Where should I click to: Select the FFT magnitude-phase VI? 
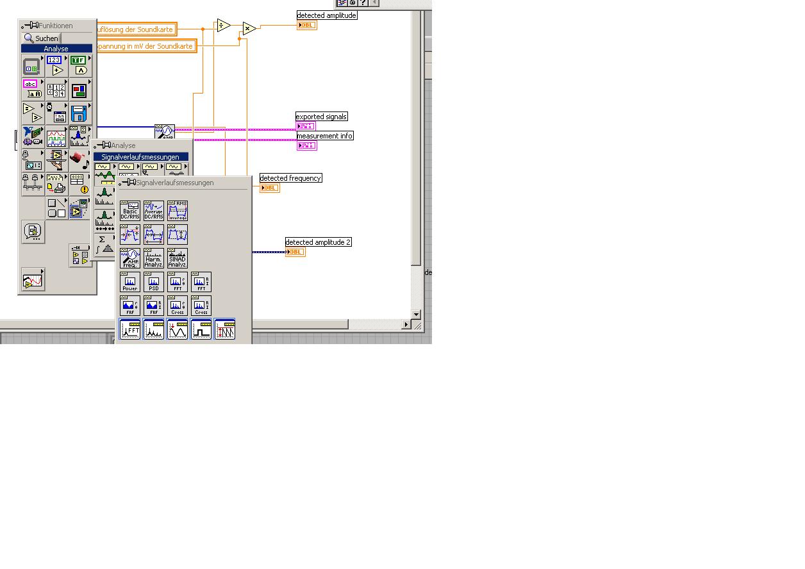178,282
